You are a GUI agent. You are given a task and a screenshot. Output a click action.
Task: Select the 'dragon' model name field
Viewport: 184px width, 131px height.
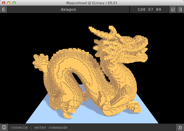[68, 10]
